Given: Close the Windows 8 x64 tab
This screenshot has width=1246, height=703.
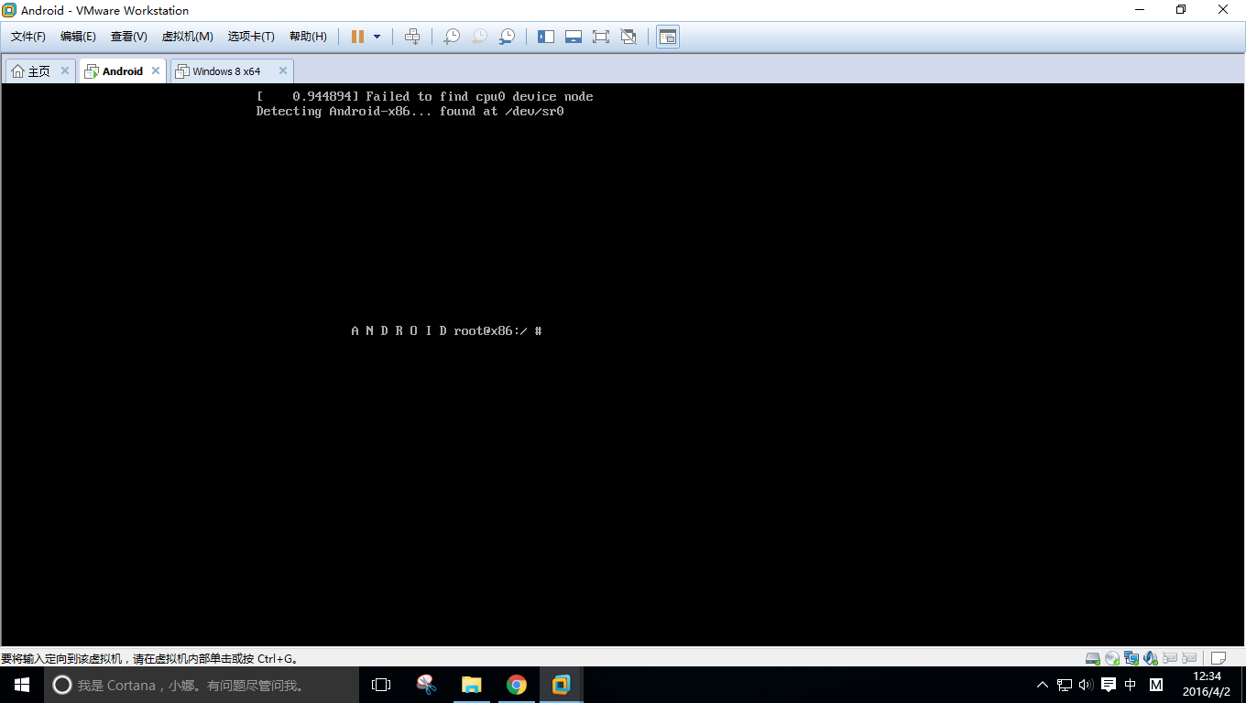Looking at the screenshot, I should click(283, 70).
